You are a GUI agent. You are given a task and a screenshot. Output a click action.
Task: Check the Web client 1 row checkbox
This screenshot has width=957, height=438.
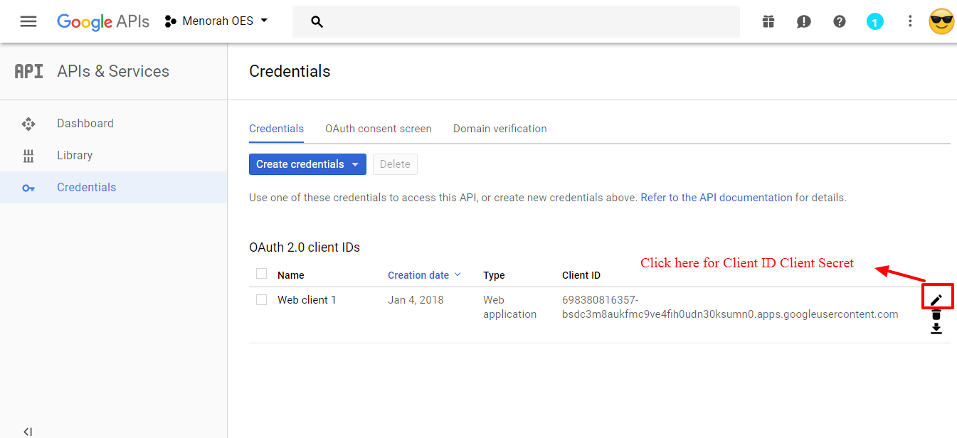pos(262,300)
